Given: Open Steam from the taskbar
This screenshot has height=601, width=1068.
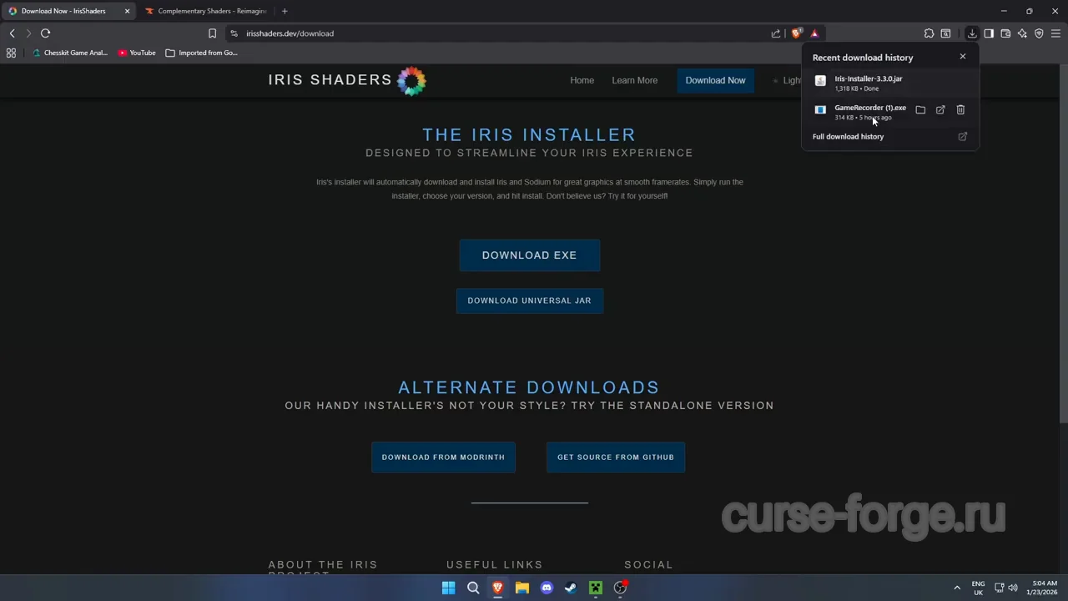Looking at the screenshot, I should click(x=571, y=588).
